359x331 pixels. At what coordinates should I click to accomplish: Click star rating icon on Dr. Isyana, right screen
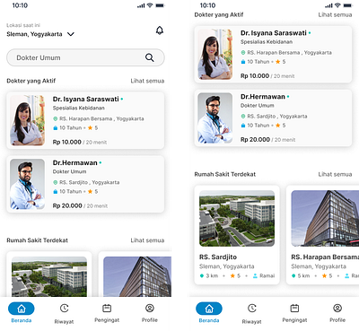(278, 62)
